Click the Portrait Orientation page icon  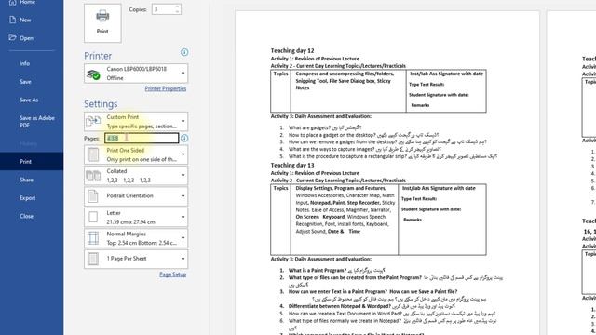(93, 196)
